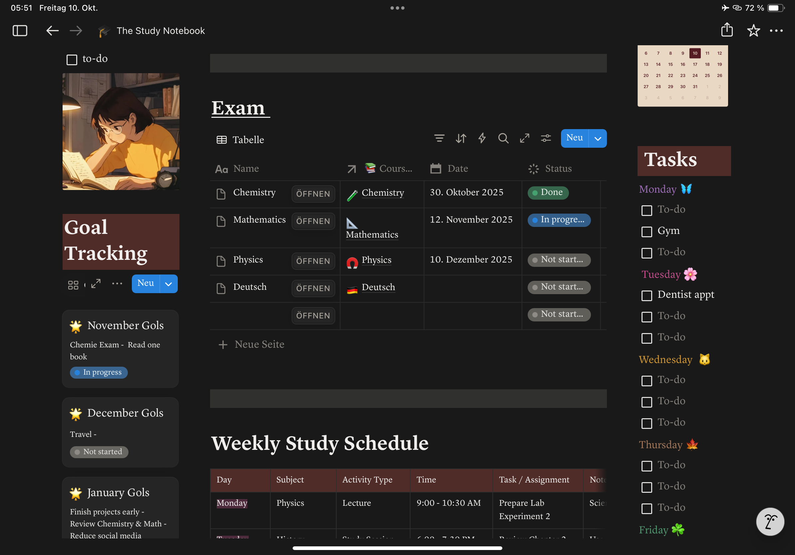Expand the Exam table to full screen
The image size is (795, 555).
(524, 138)
